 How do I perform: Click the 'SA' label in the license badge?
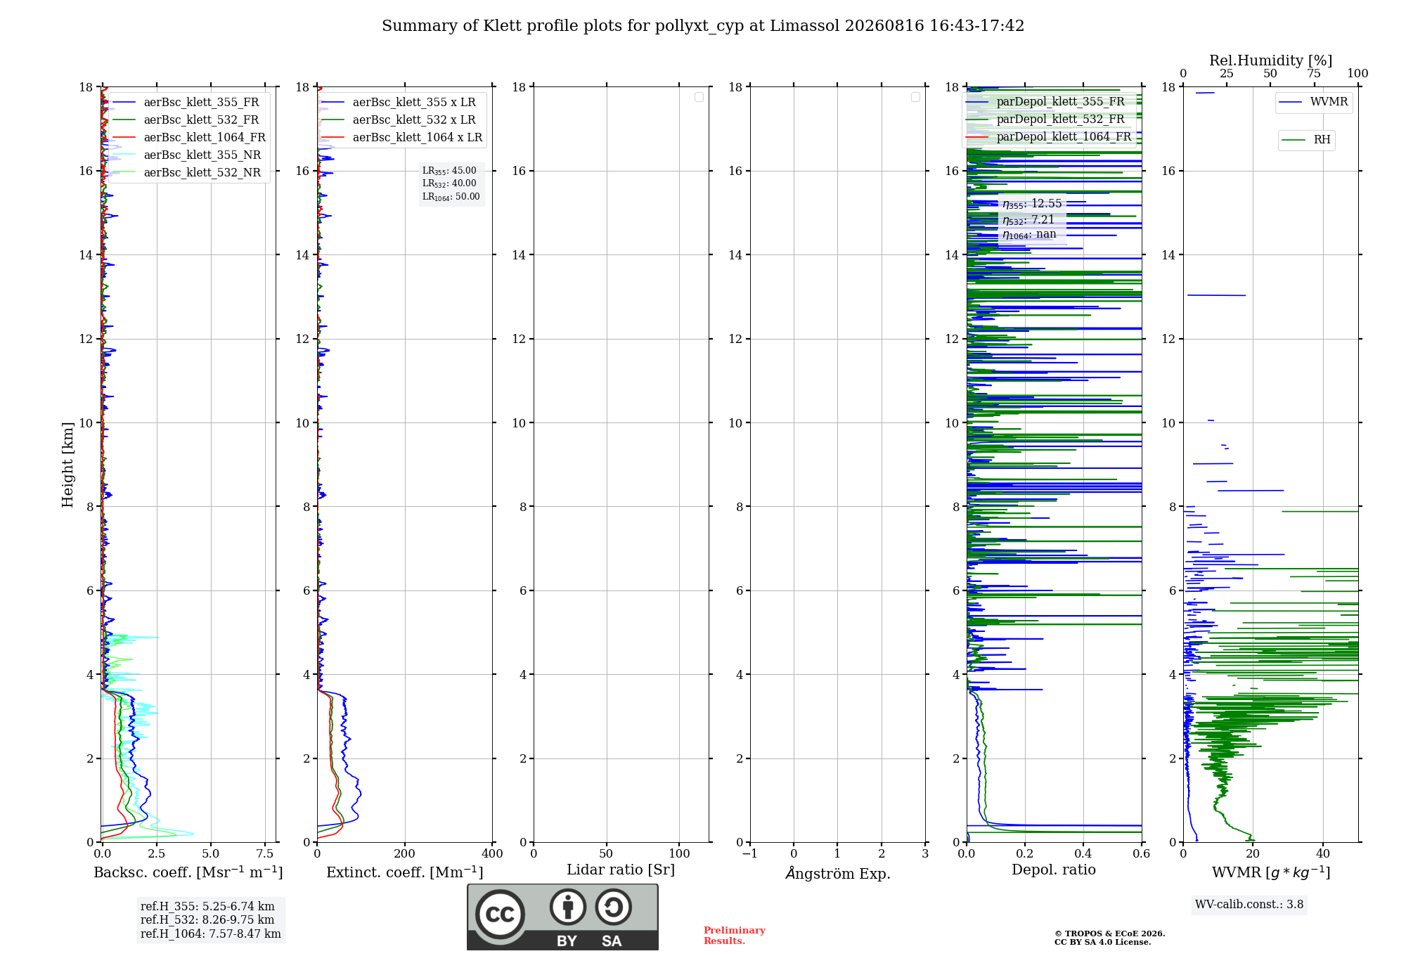tap(612, 941)
